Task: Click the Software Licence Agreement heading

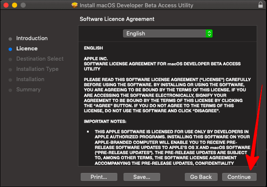Action: (x=117, y=19)
